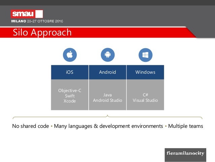215x162 pixels.
Task: Select the iOS header cell
Action: 70,72
